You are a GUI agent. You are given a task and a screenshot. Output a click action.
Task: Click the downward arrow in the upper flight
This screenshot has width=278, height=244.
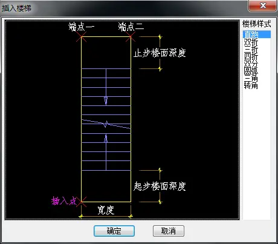pos(106,101)
